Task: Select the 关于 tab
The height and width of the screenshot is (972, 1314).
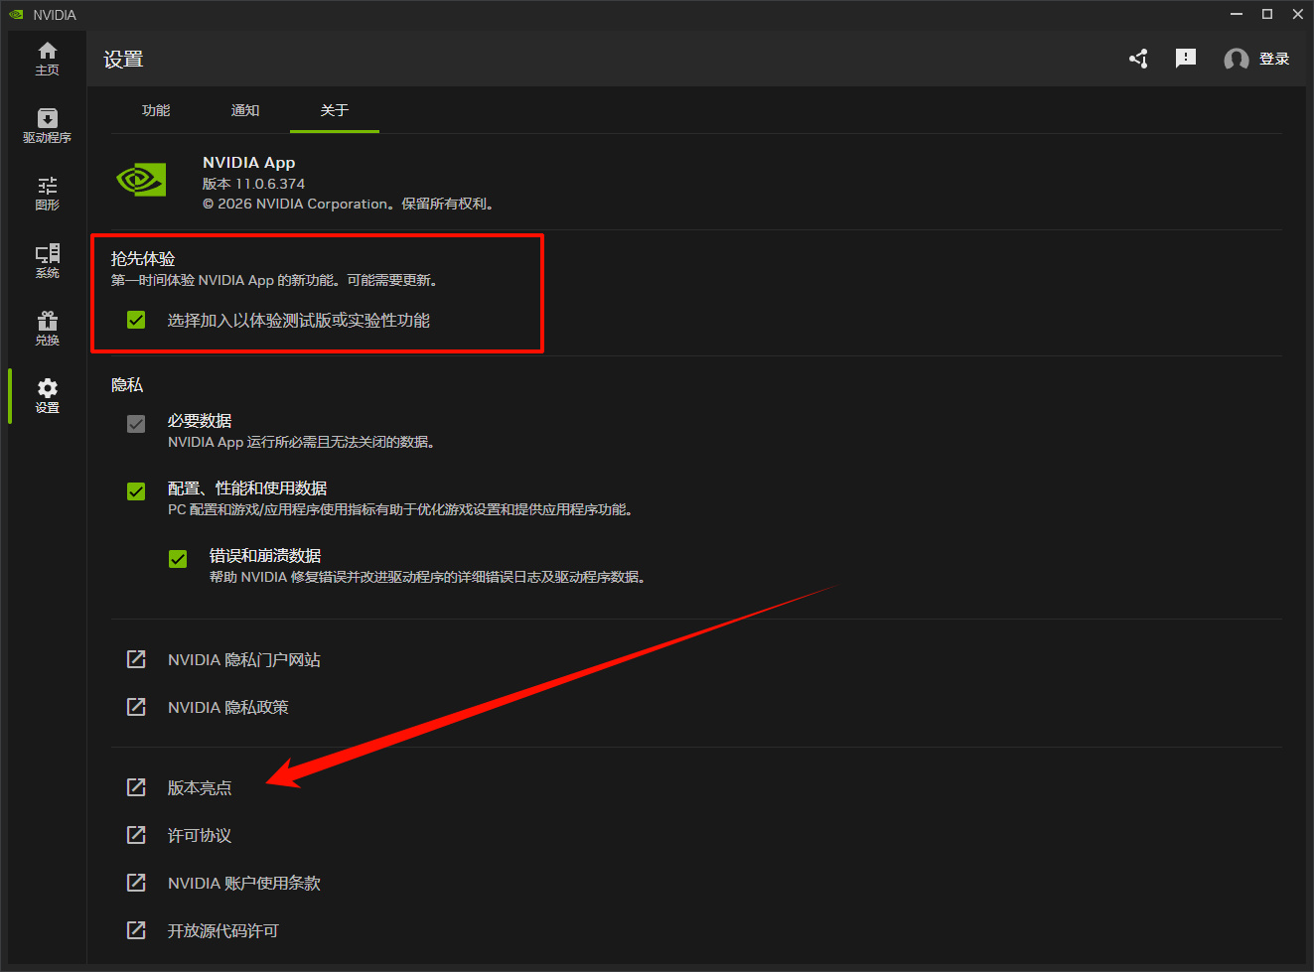Action: 335,110
